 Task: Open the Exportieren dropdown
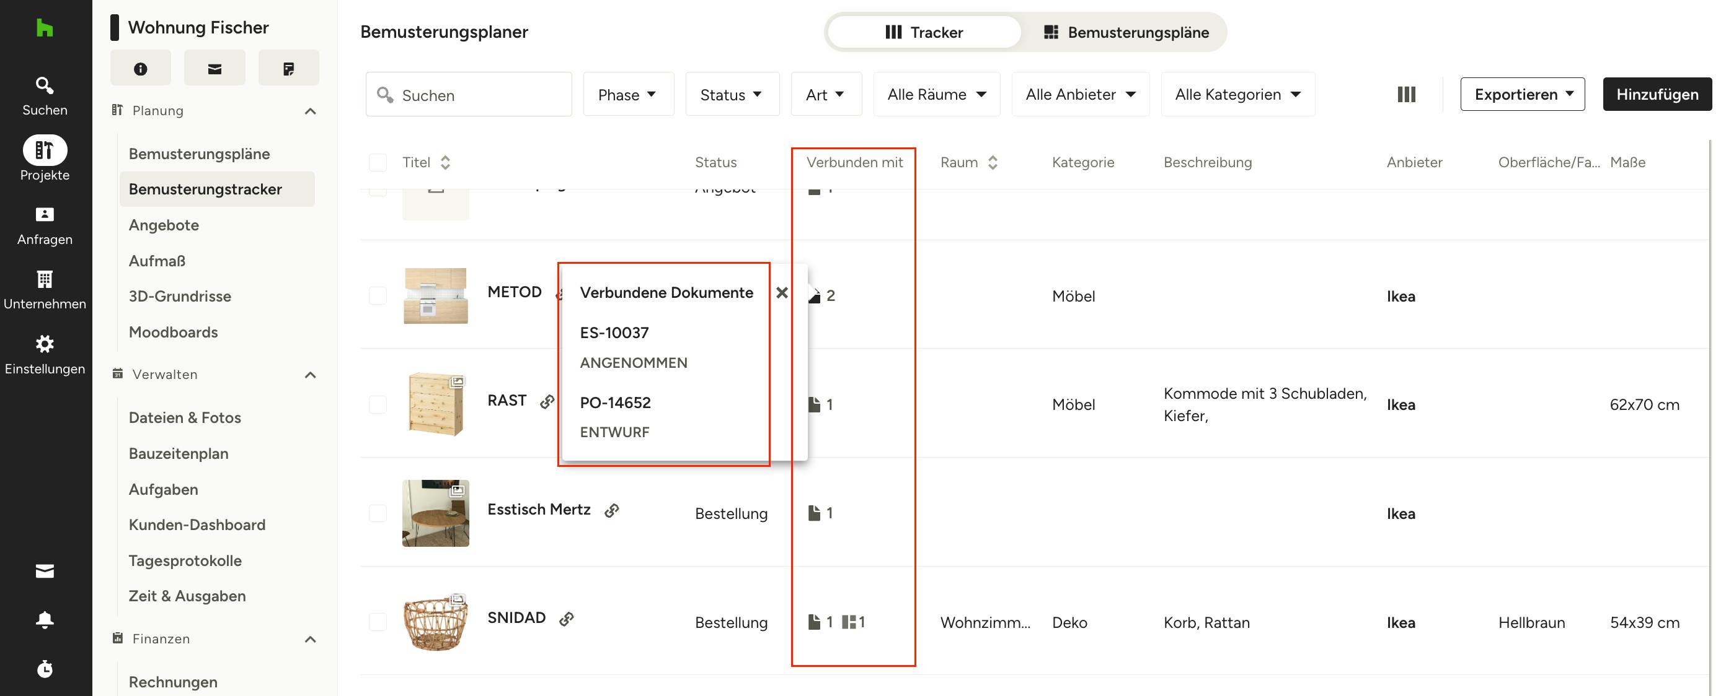1522,94
